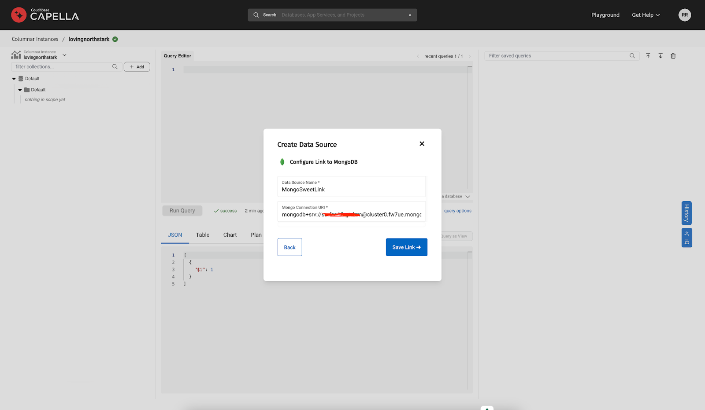Focus the Mongo Connection URI field

[352, 212]
